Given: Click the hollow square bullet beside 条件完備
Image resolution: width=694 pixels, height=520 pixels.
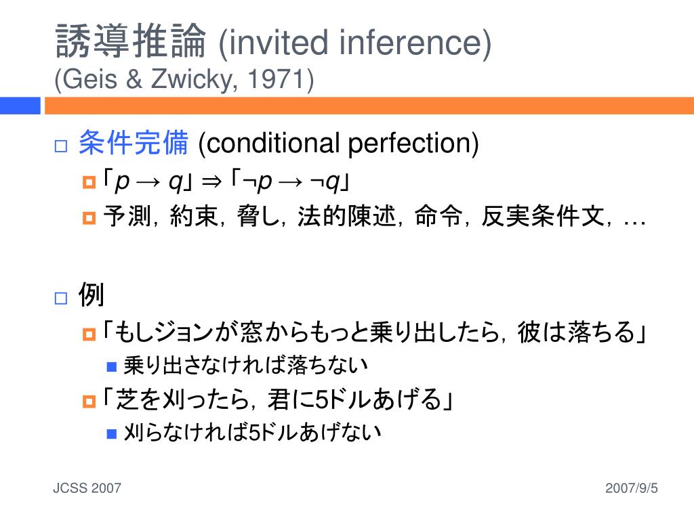Looking at the screenshot, I should coord(60,146).
